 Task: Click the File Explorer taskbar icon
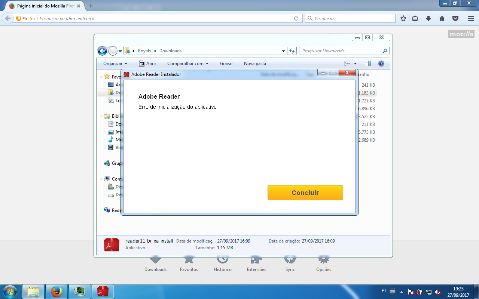34,291
